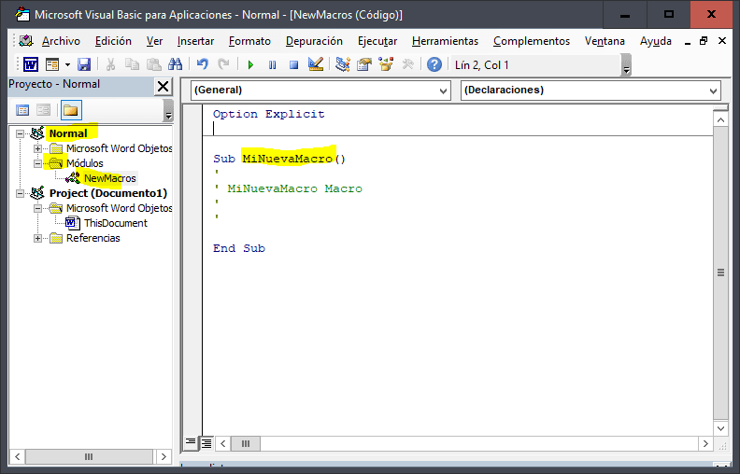
Task: Click the Insert UserForm toolbar icon
Action: 52,64
